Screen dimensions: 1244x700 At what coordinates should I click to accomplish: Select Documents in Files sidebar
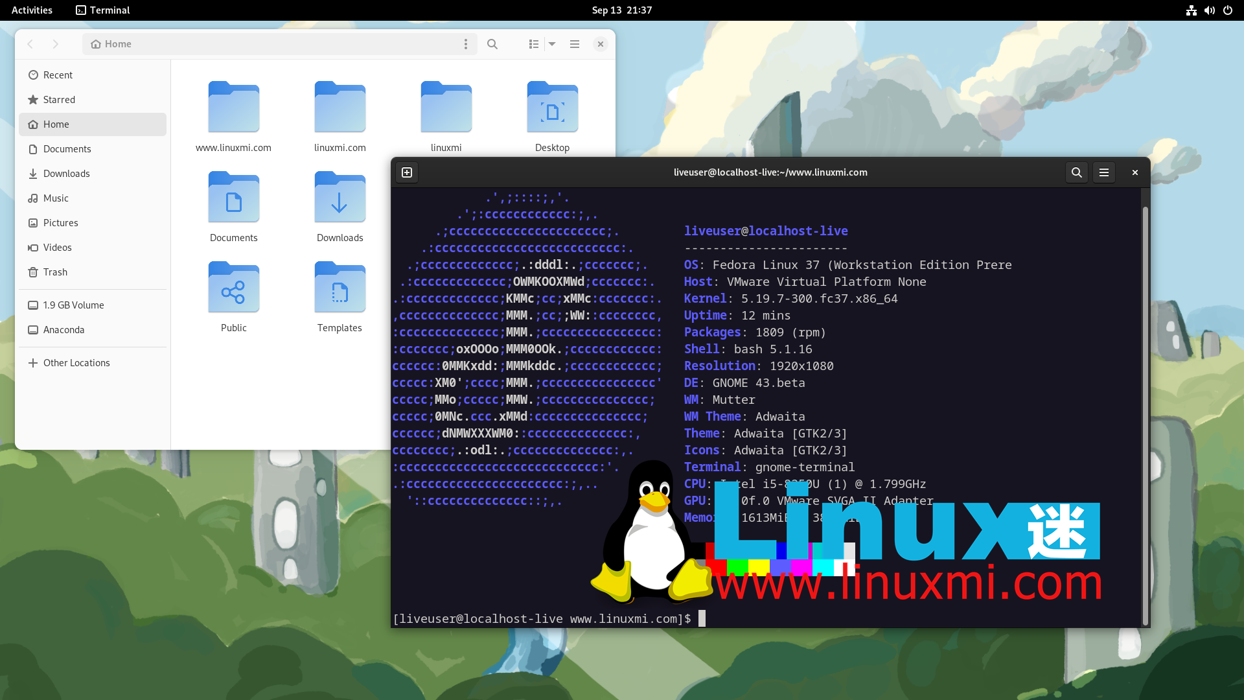(93, 149)
